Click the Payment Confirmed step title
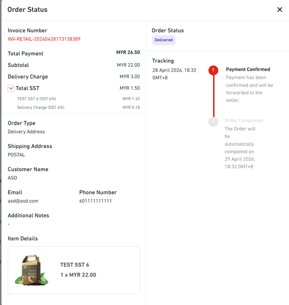The width and height of the screenshot is (289, 305). [248, 69]
